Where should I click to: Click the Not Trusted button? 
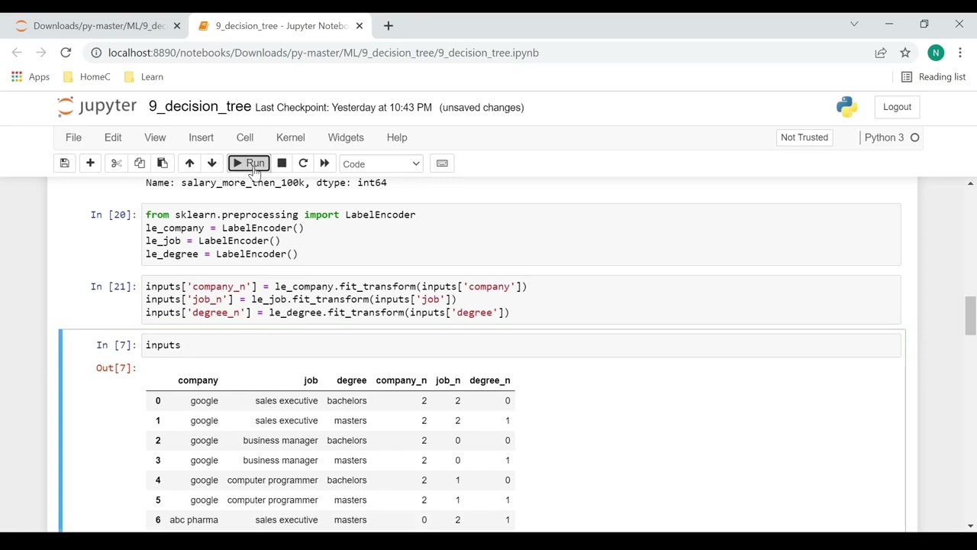804,137
